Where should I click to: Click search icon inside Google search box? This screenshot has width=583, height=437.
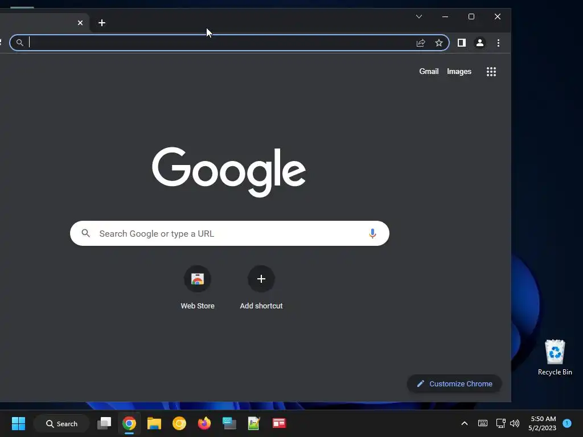pos(85,233)
